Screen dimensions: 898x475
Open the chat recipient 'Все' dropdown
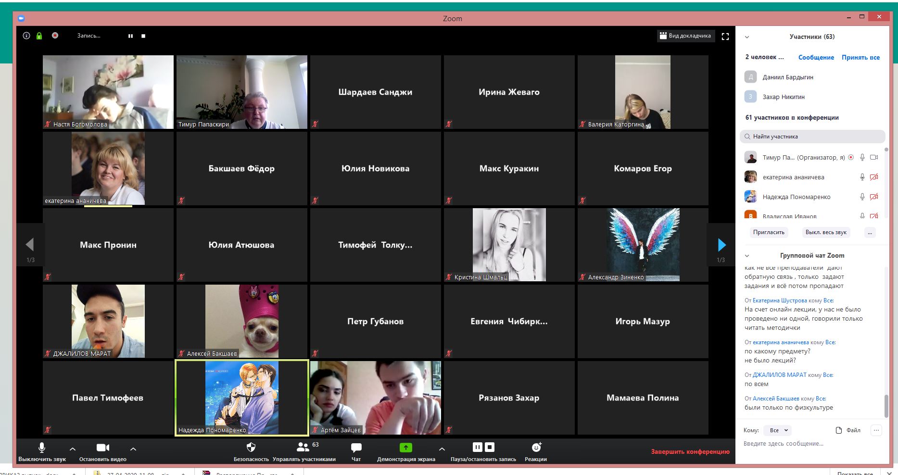pyautogui.click(x=779, y=430)
